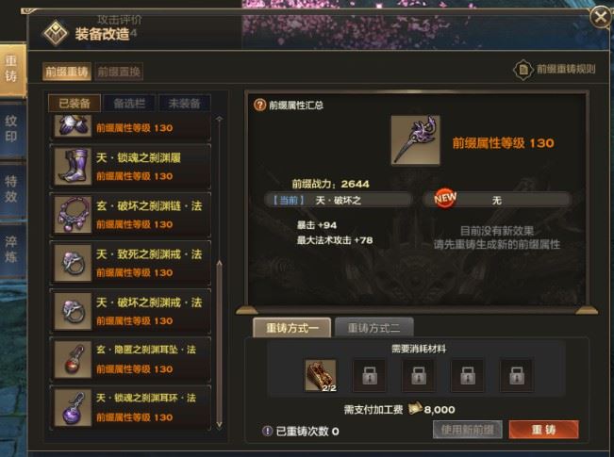Click the recast material item with 2/2
This screenshot has height=457, width=614.
point(321,376)
